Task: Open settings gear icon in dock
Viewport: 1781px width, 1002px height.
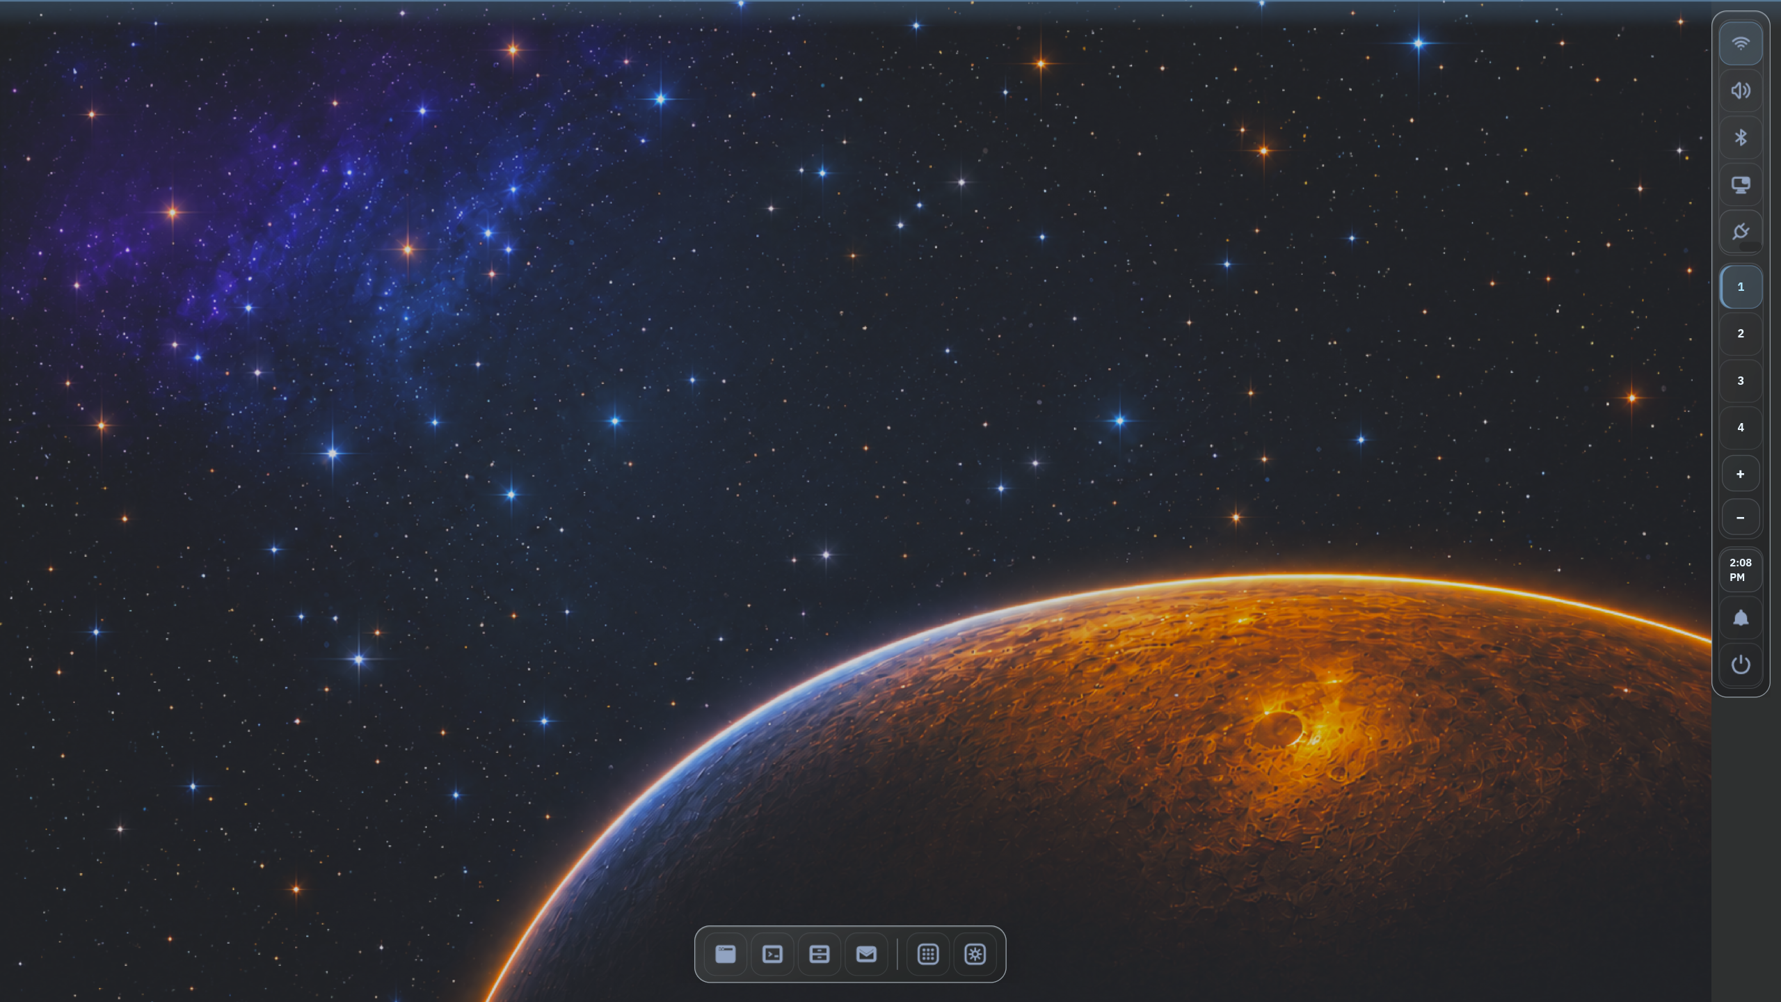Action: pos(975,954)
